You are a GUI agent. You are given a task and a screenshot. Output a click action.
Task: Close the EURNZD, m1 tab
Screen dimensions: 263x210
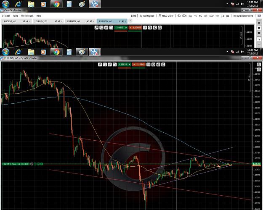click(93, 21)
